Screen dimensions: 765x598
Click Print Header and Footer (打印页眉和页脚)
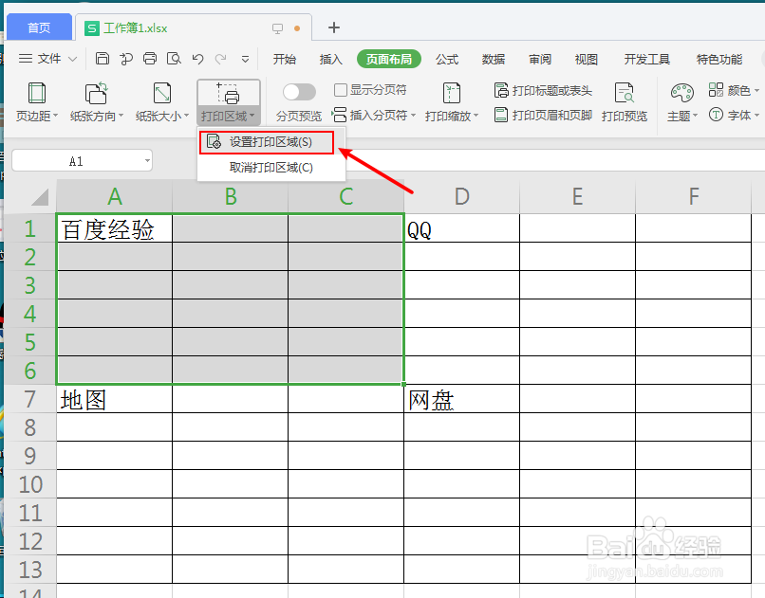pos(543,116)
